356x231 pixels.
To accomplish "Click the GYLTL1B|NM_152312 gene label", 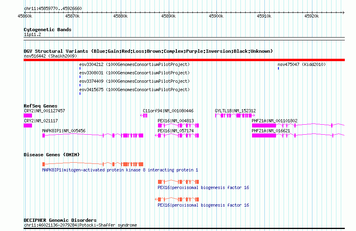I will (235, 111).
